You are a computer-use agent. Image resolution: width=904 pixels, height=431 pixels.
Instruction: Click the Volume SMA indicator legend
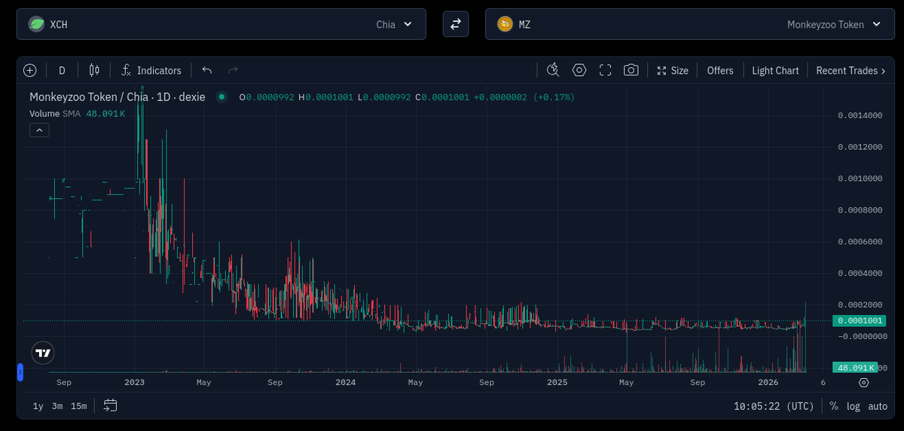click(x=78, y=113)
